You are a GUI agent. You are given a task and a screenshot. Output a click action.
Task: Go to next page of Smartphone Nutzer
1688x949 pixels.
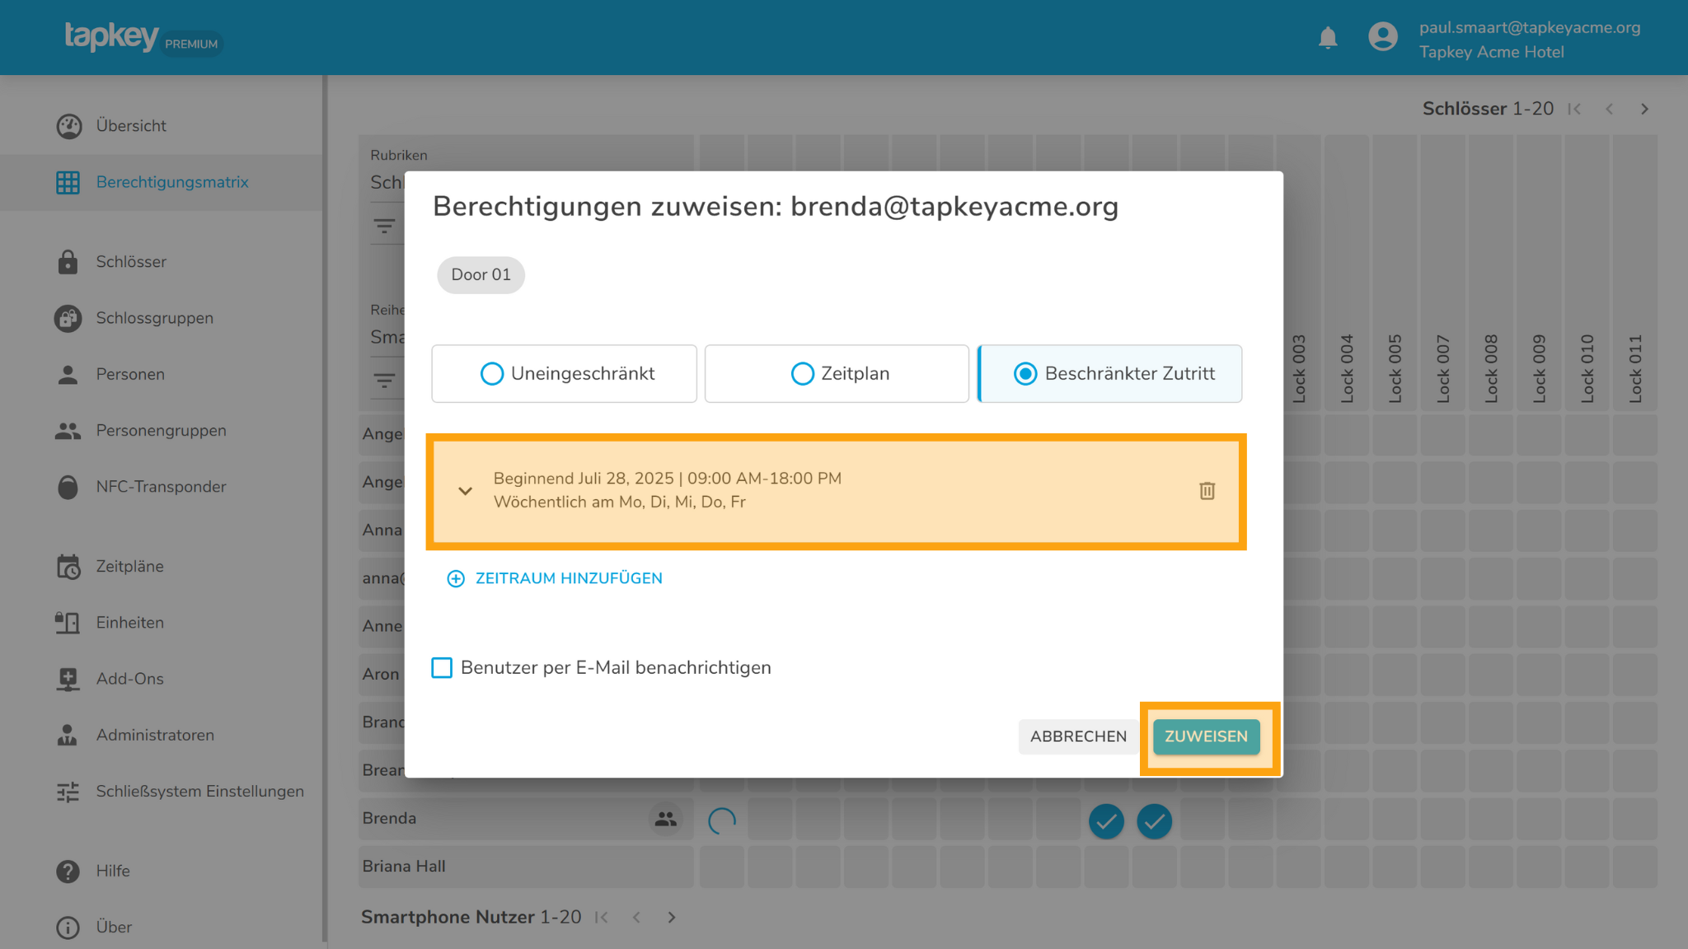[672, 917]
